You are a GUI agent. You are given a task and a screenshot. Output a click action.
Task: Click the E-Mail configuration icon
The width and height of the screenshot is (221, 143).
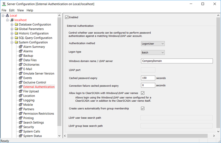pyautogui.click(x=21, y=69)
